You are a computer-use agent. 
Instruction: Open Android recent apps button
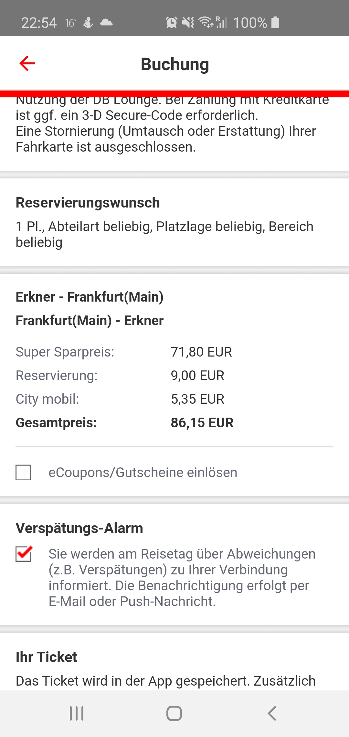[x=77, y=713]
